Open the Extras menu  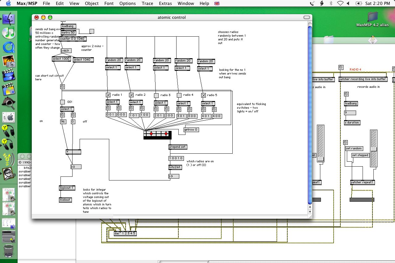[x=165, y=3]
